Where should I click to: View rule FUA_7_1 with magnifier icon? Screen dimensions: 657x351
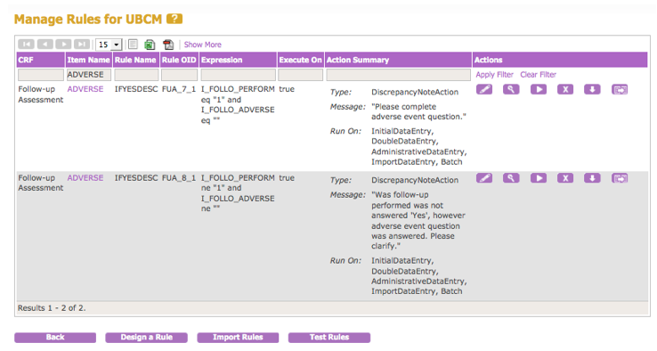[x=511, y=89]
